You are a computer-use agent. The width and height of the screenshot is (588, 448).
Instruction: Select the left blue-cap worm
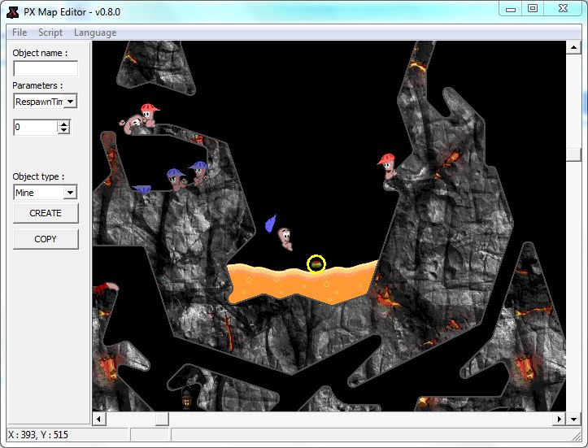(x=176, y=180)
